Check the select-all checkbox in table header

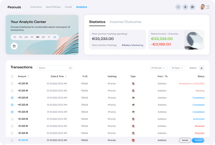[12, 76]
